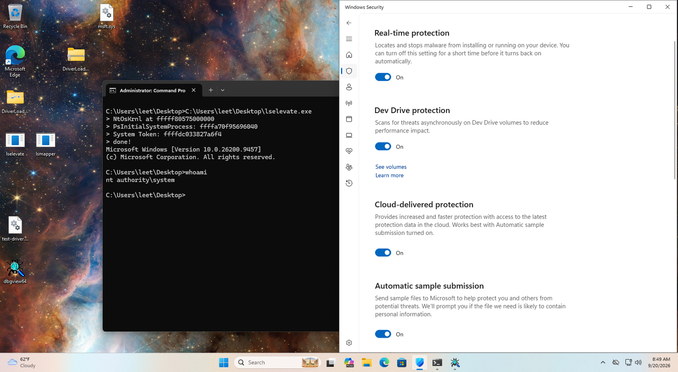Open Device performance & health heart icon

(x=349, y=151)
